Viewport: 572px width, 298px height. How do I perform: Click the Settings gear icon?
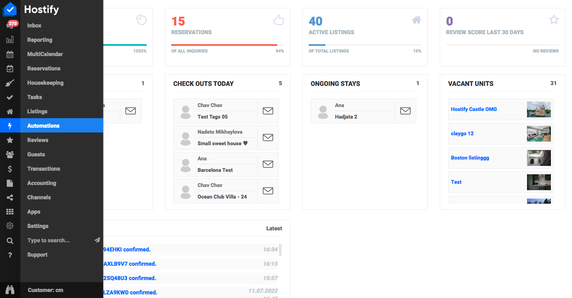(10, 226)
